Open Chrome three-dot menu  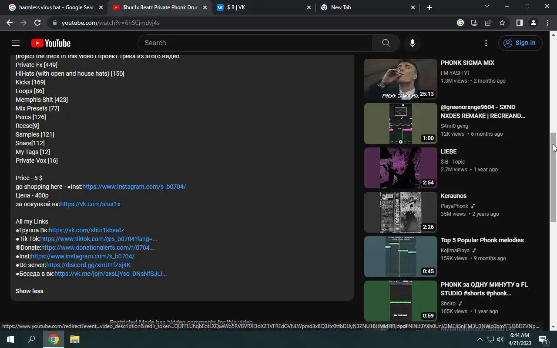click(547, 23)
